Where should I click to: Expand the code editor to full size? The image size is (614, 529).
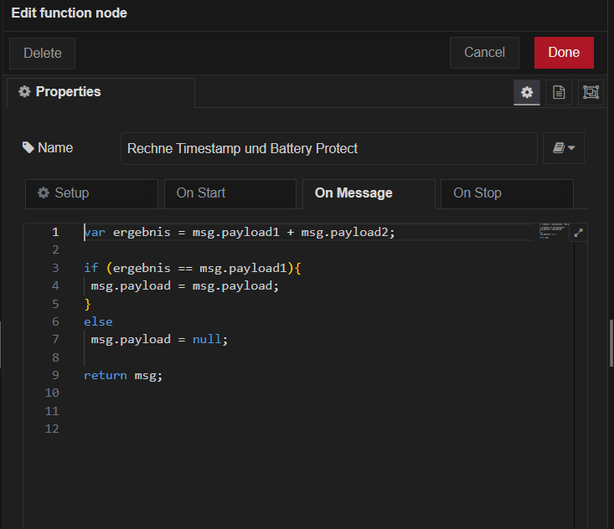(x=579, y=234)
